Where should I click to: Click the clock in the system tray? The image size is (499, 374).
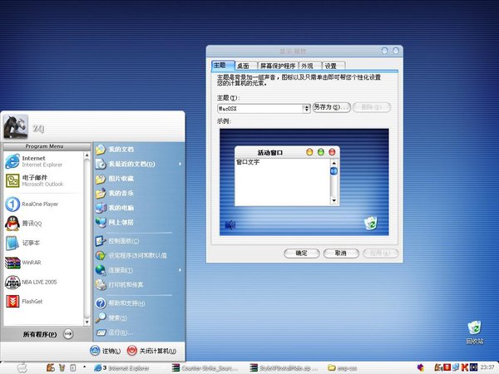coord(487,367)
